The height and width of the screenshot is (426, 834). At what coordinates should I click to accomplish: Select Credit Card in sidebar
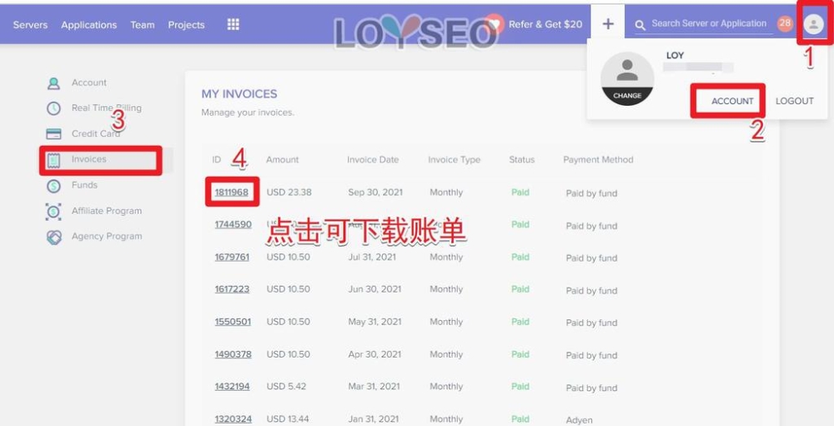(x=96, y=133)
